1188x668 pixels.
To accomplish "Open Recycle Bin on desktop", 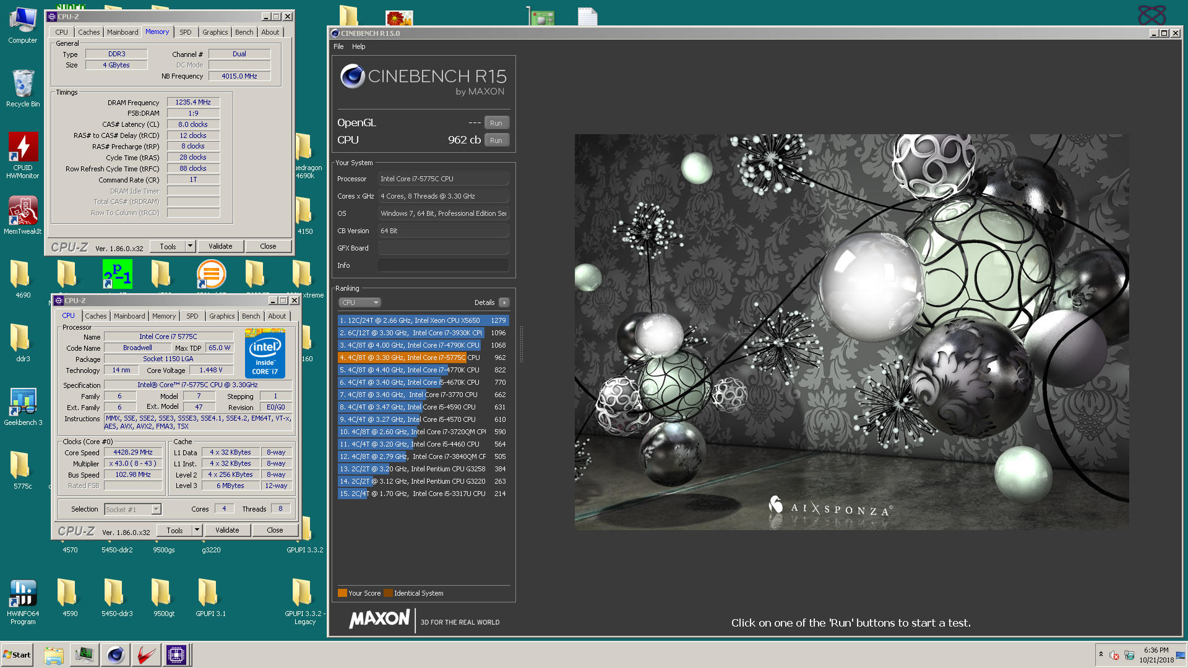I will coord(23,85).
